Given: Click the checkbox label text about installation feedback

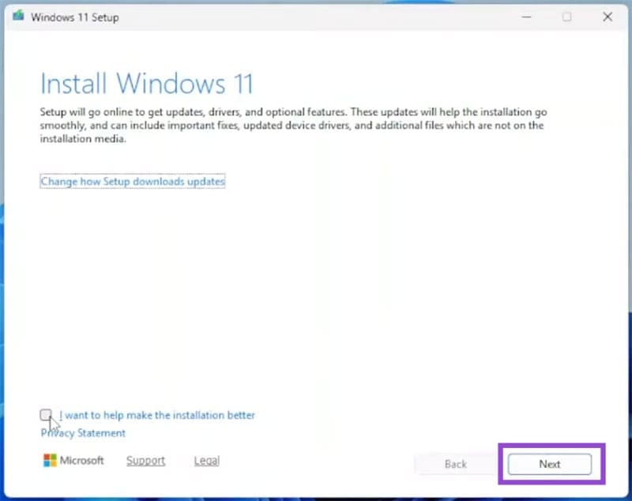Looking at the screenshot, I should tap(156, 415).
